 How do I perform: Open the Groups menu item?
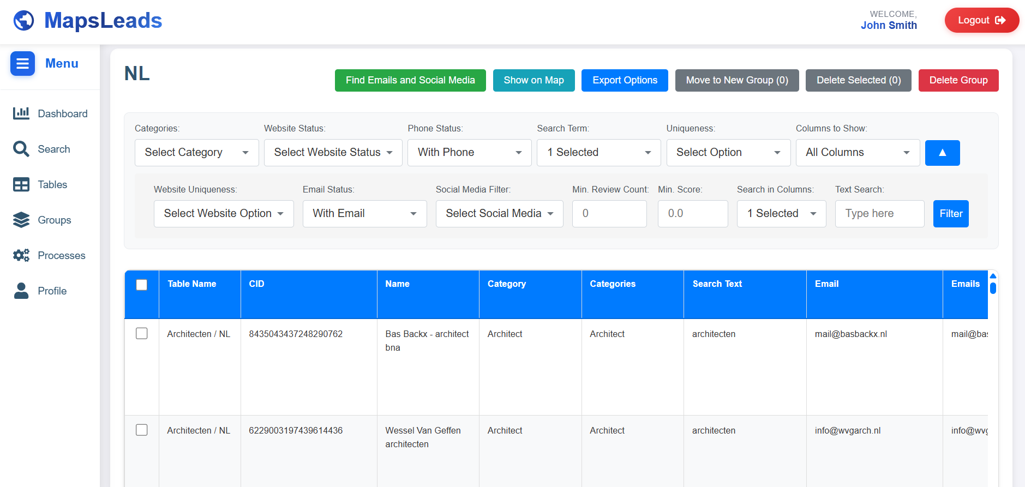[50, 220]
